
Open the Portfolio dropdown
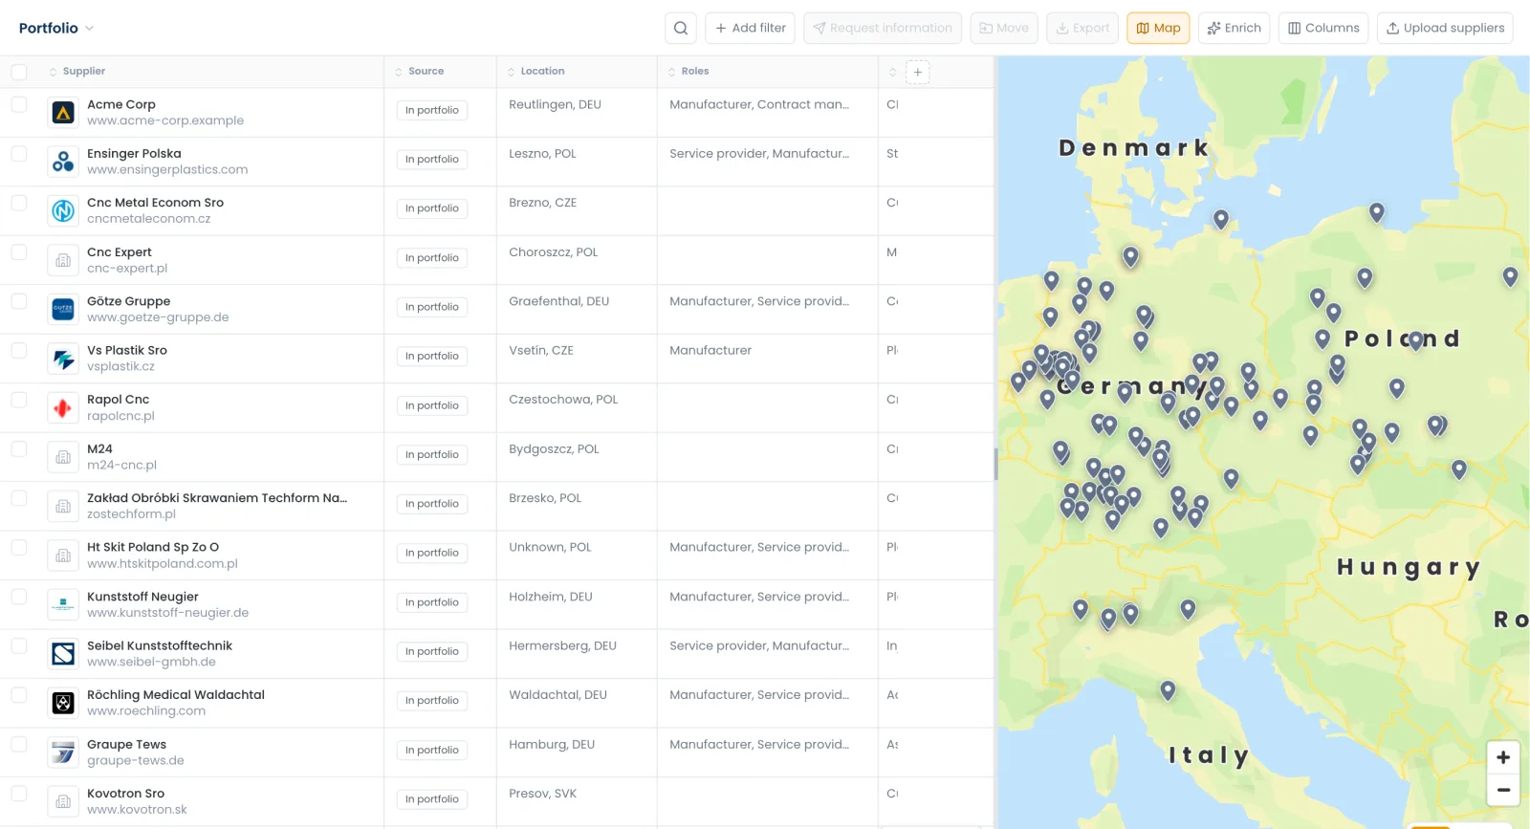56,28
